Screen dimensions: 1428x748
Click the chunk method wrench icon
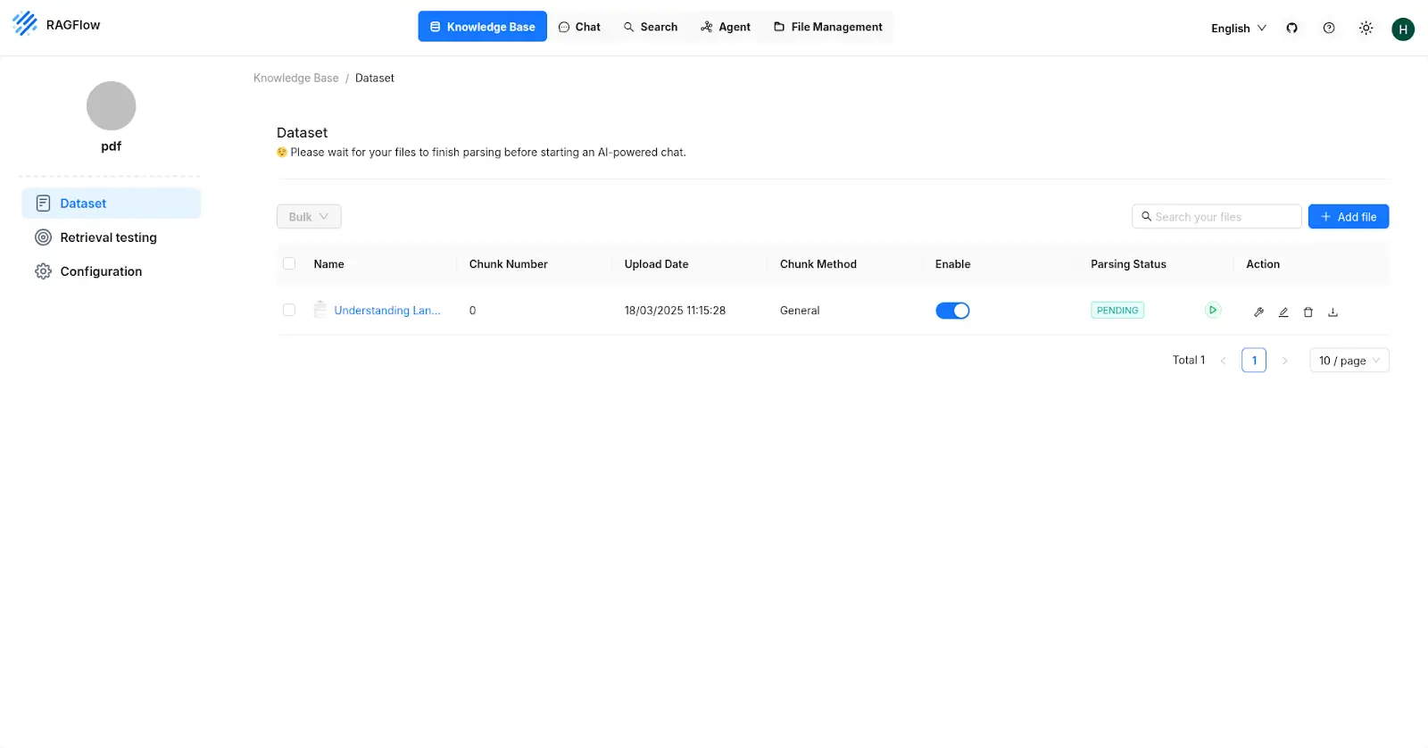[x=1258, y=312]
